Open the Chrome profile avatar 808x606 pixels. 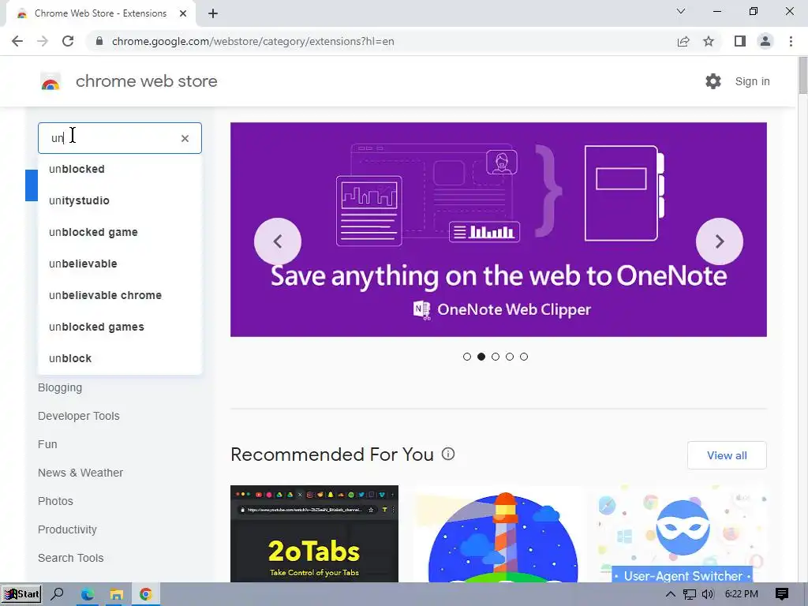coord(765,41)
